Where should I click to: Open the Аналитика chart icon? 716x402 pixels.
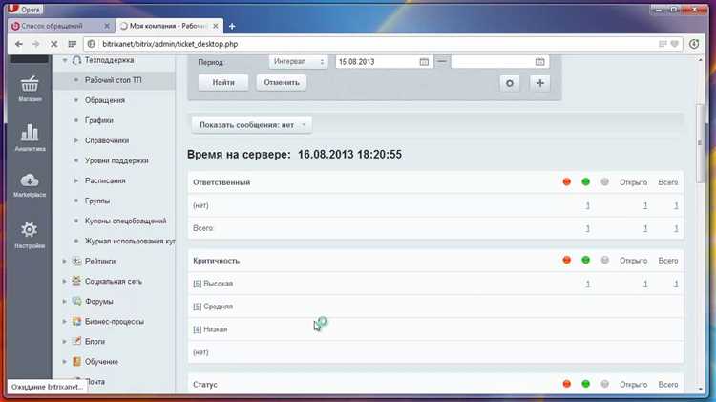pos(30,133)
